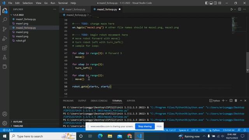Click the Windows taskbar search box
Viewport: 249px width, 140px height.
(x=43, y=136)
